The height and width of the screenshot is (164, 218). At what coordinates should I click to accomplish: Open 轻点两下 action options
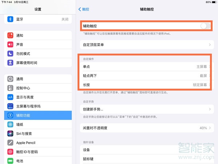[x=145, y=76]
